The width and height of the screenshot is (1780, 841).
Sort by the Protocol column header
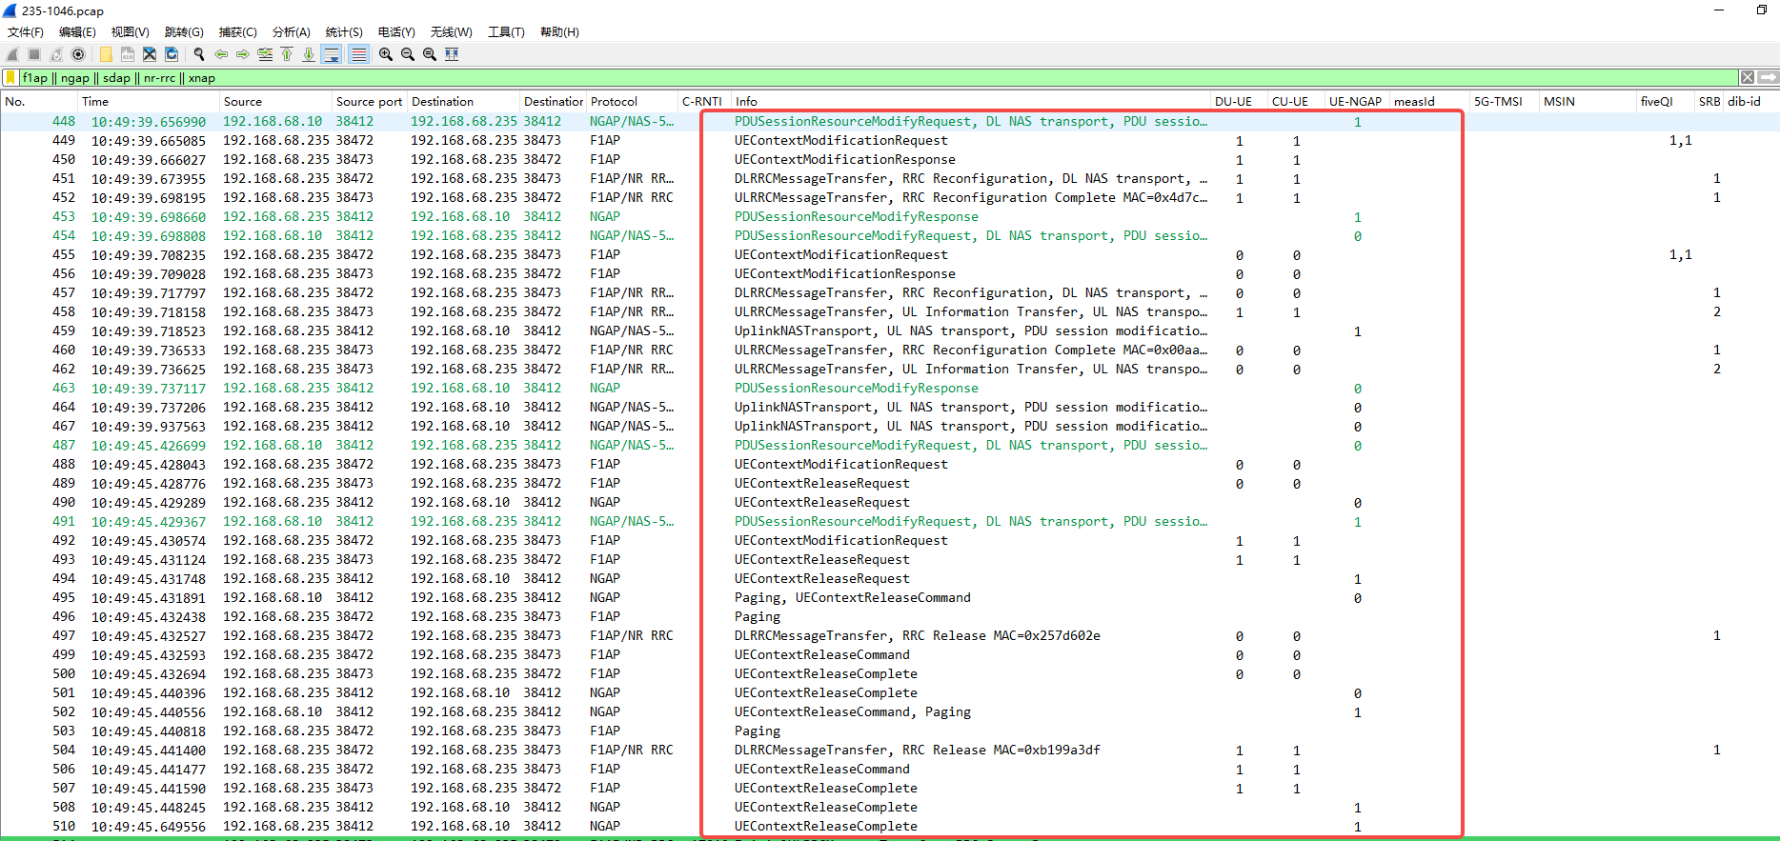tap(631, 101)
